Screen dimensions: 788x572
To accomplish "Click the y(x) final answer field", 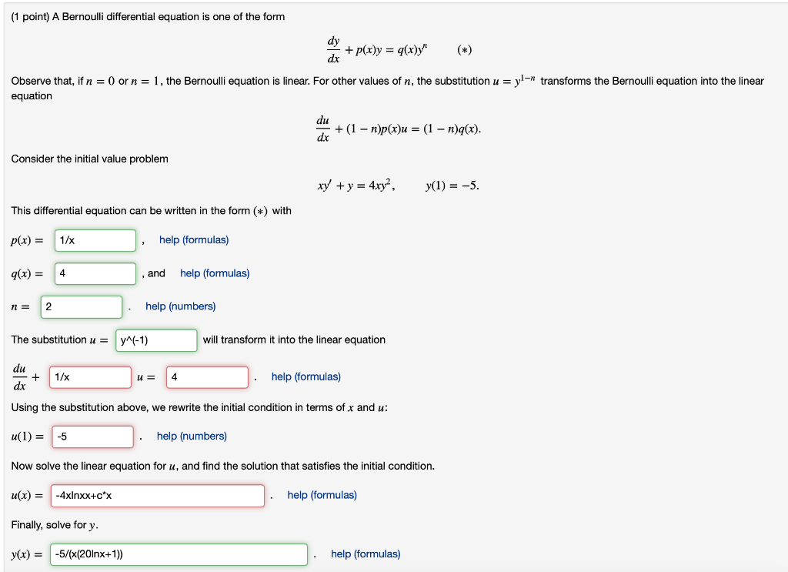I will pyautogui.click(x=179, y=554).
